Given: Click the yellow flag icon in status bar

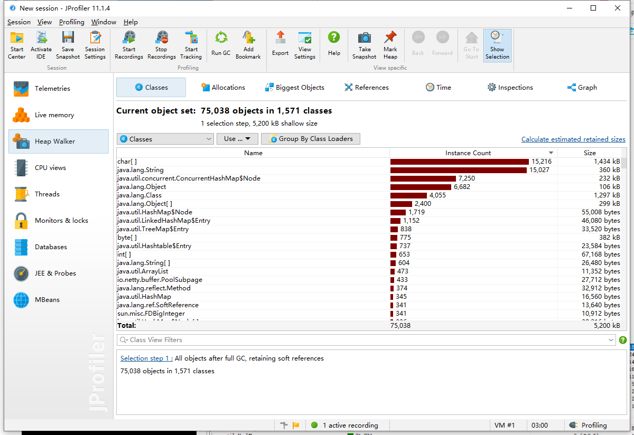Looking at the screenshot, I should coord(296,425).
